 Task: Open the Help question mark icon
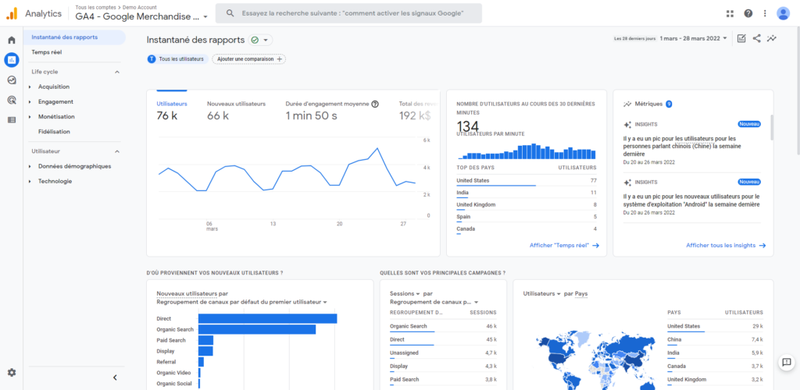click(x=748, y=13)
